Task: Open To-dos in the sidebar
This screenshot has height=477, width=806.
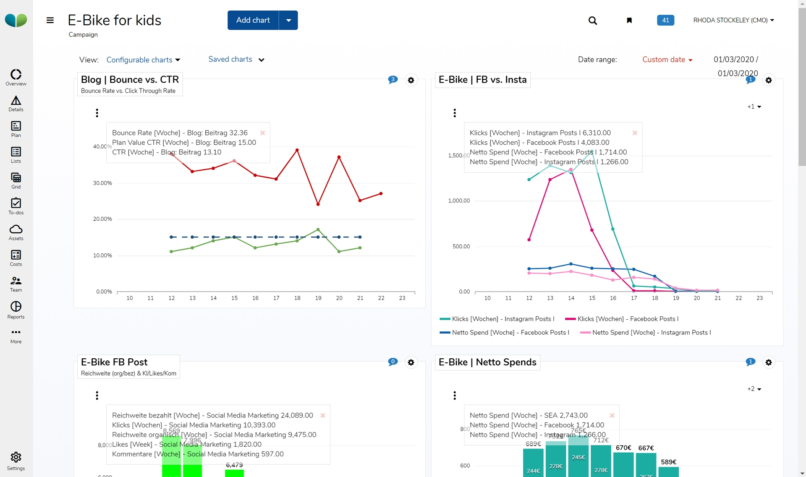Action: [x=16, y=206]
